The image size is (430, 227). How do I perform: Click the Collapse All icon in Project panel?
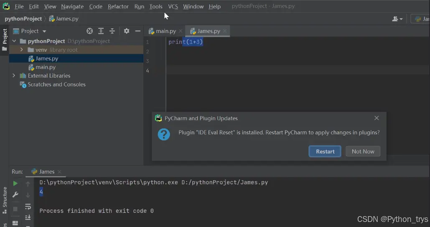click(112, 31)
